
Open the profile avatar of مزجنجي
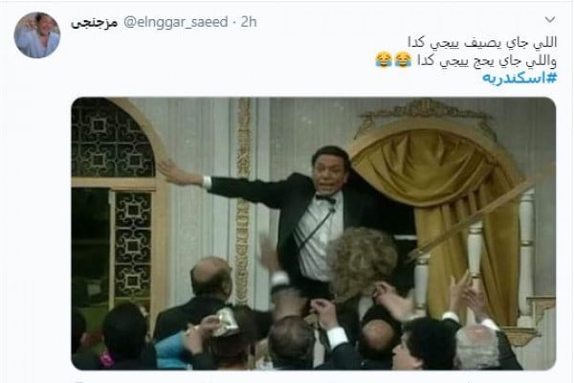37,35
